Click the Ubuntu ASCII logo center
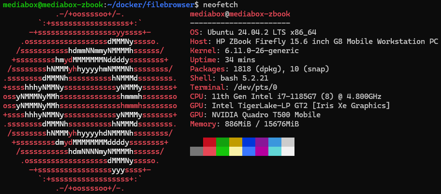 [x=90, y=101]
